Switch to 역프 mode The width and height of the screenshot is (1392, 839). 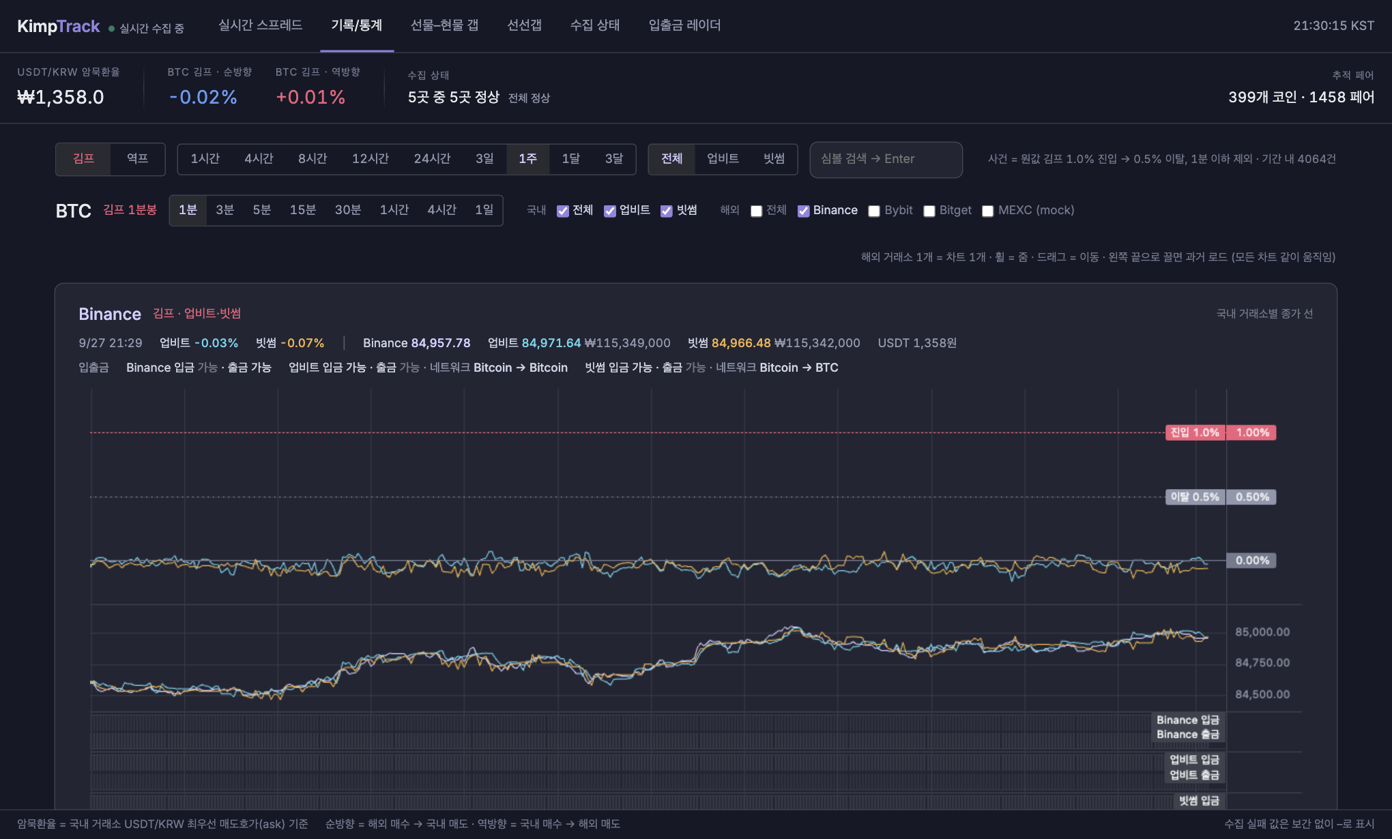(x=138, y=159)
